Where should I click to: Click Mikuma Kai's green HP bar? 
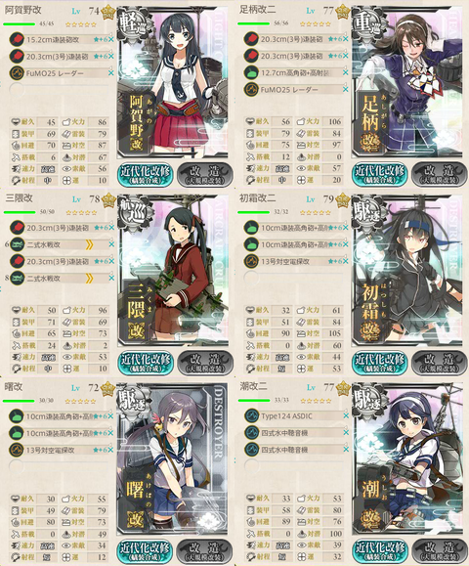(20, 212)
